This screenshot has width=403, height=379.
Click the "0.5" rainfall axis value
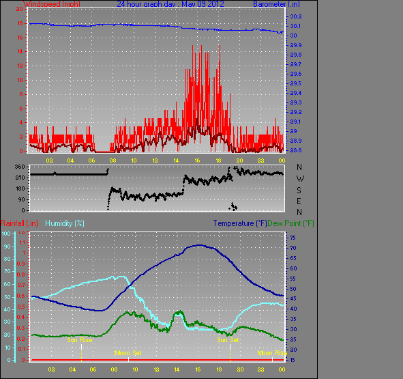pyautogui.click(x=21, y=307)
